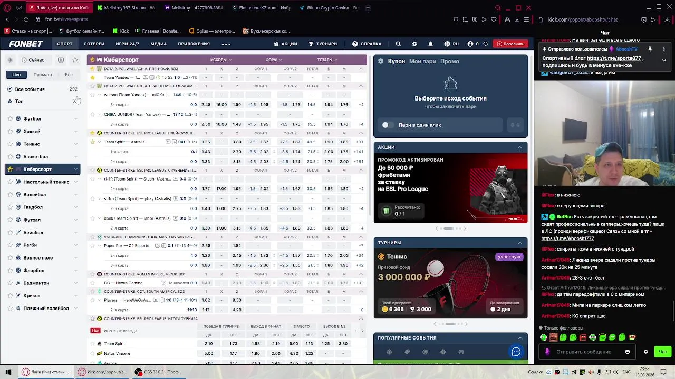Expand the pinned chat message chevron
Image resolution: width=675 pixels, height=379 pixels.
664,60
